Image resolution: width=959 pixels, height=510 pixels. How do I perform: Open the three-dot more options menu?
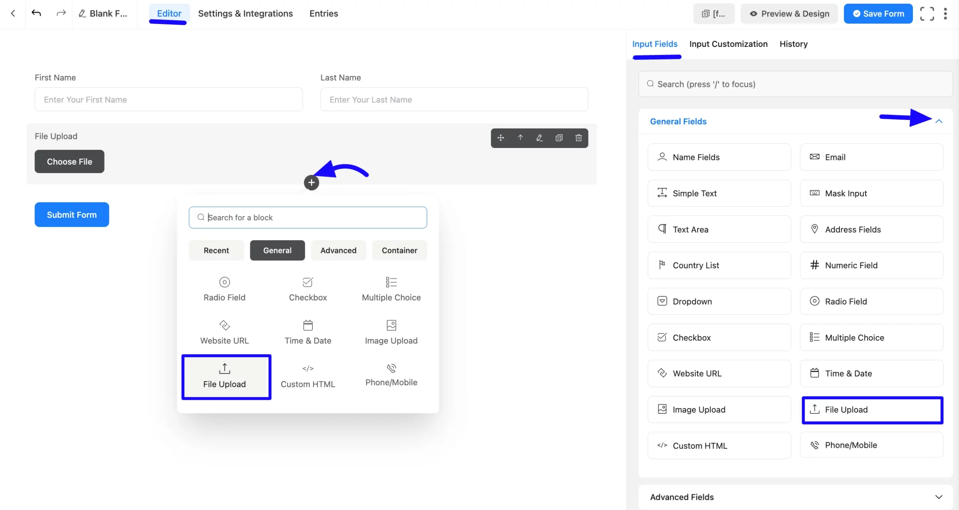945,13
